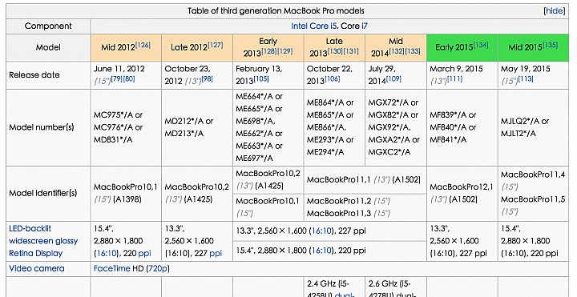Open reference [106] in October 22, 2013 cell
Screen dimensions: 577x297
pos(333,78)
